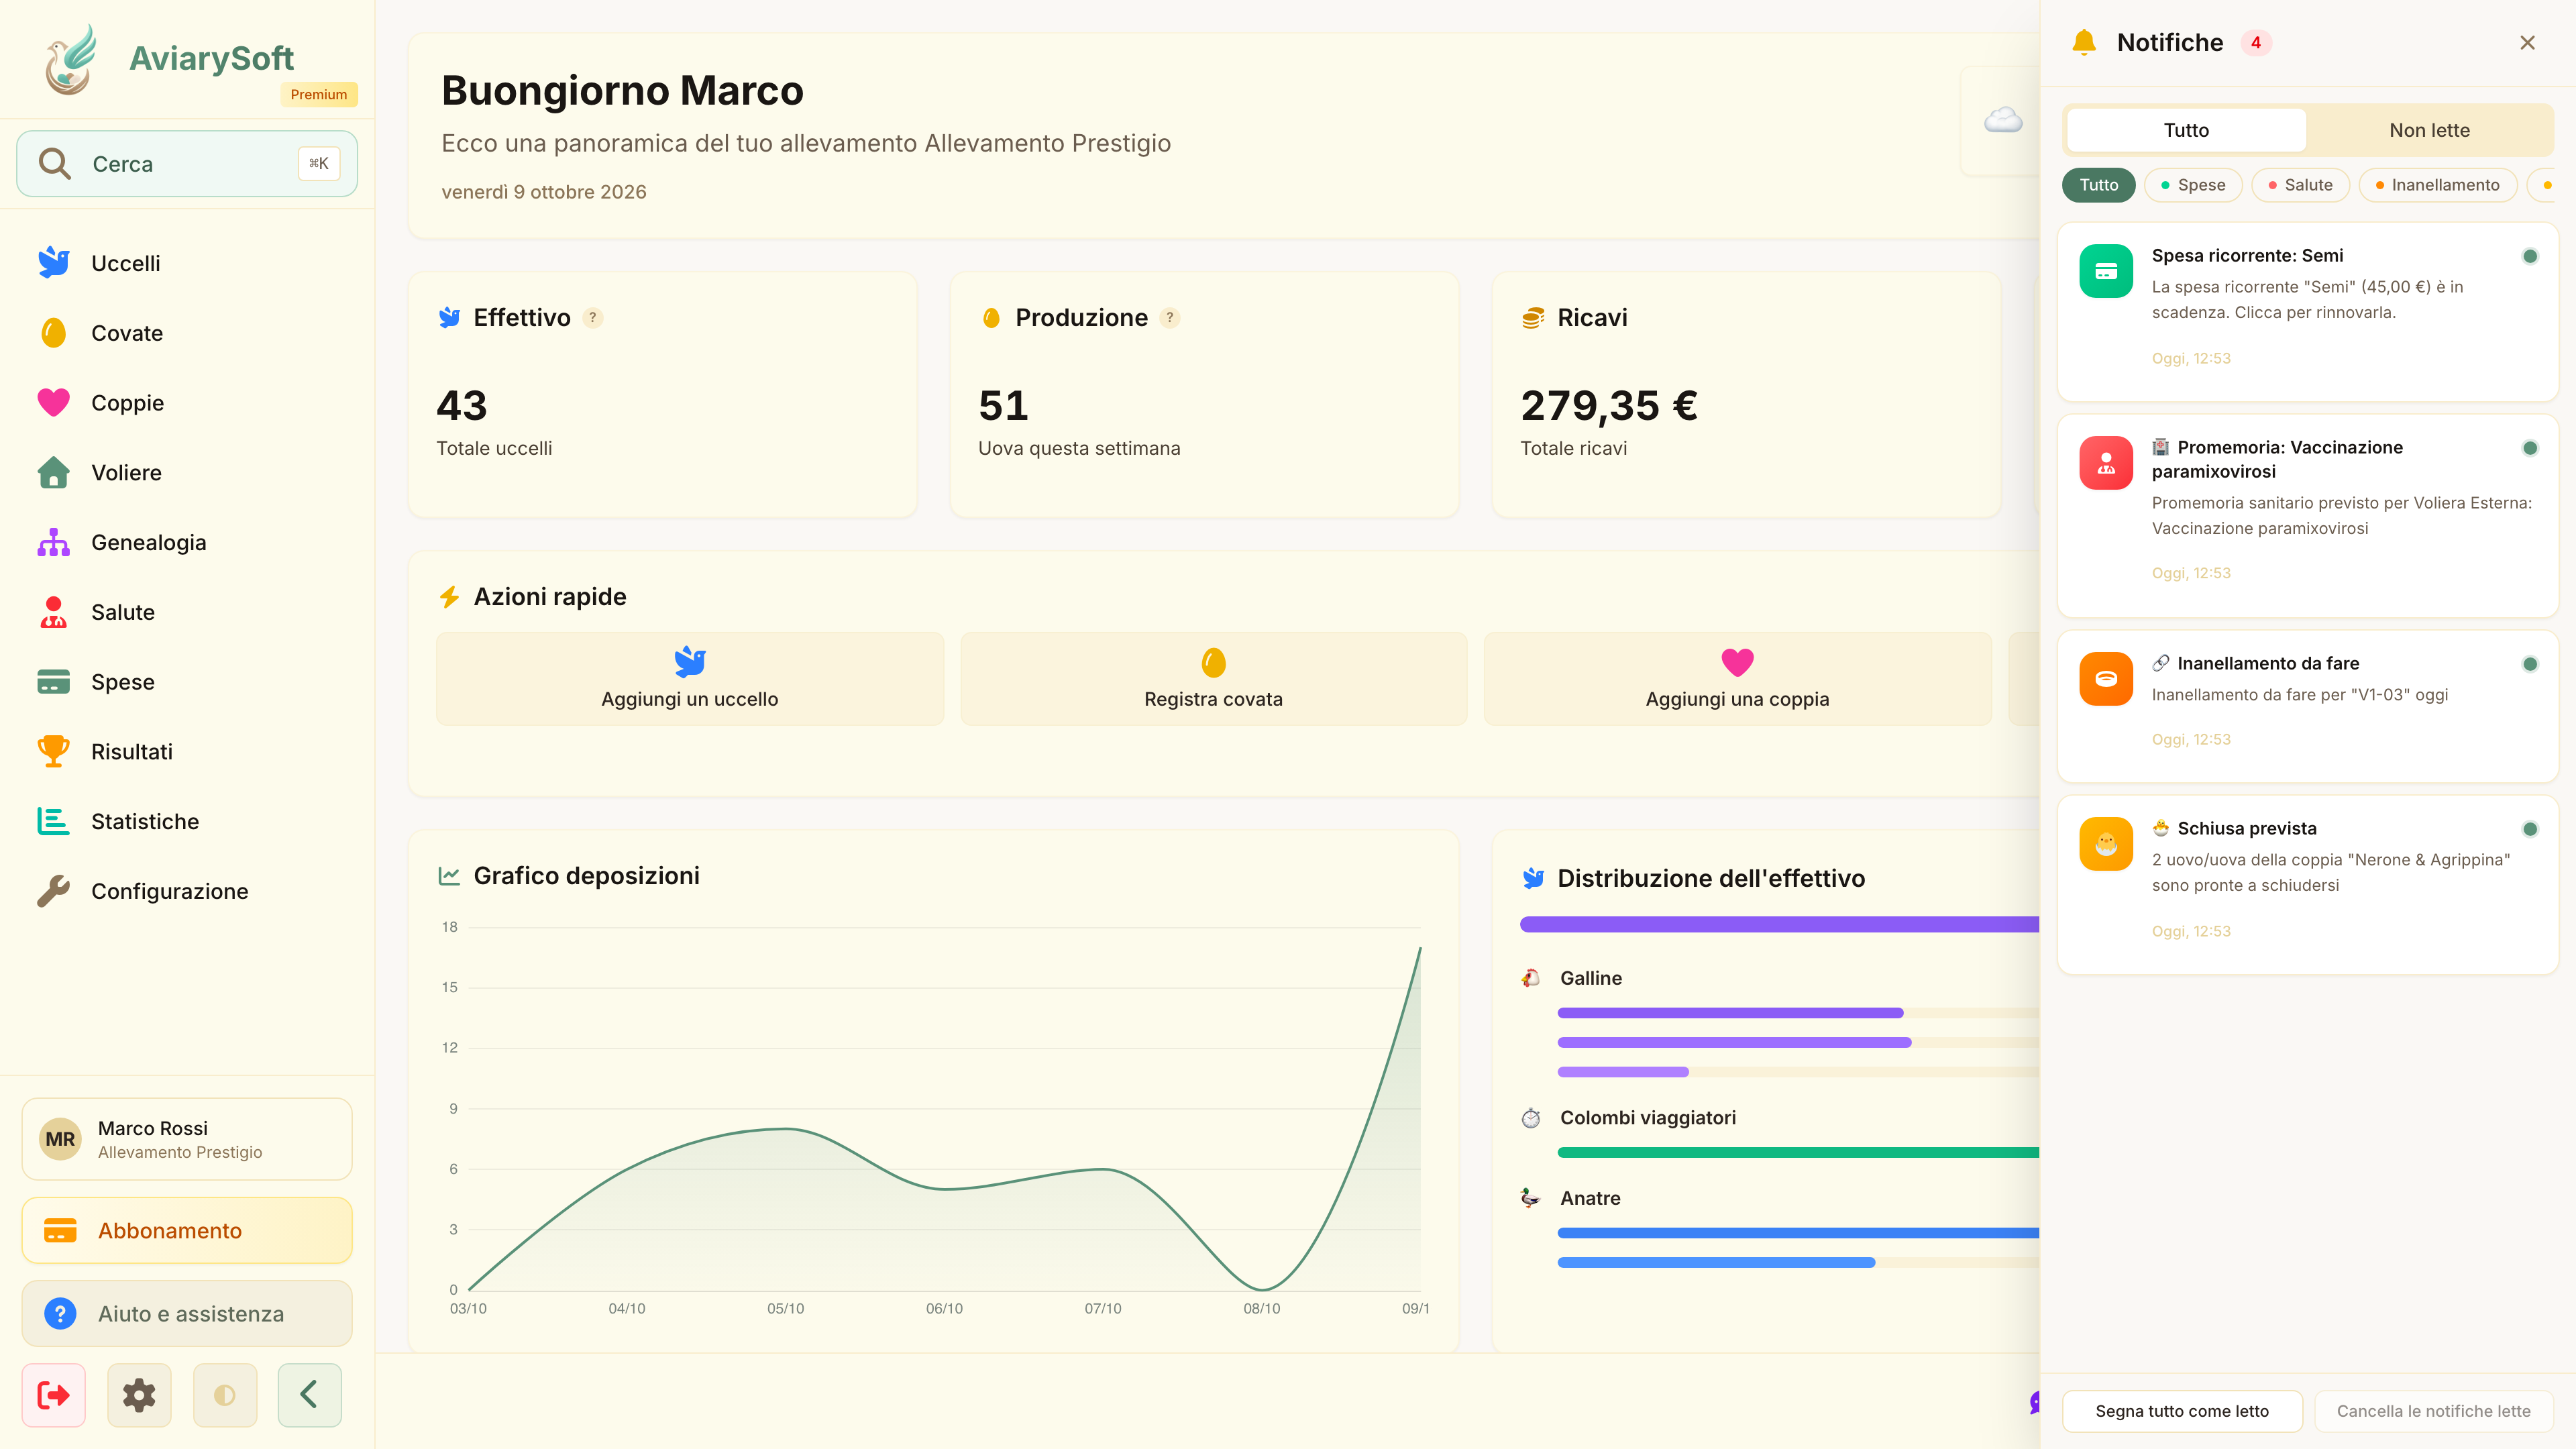Click the Grafico deposizioni chart icon
This screenshot has height=1449, width=2576.
(x=450, y=876)
